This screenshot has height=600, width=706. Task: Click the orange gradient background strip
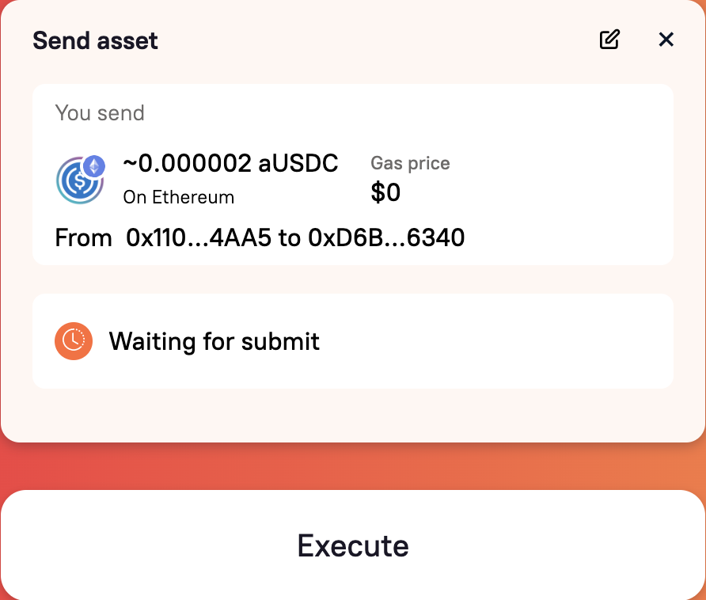coord(353,467)
